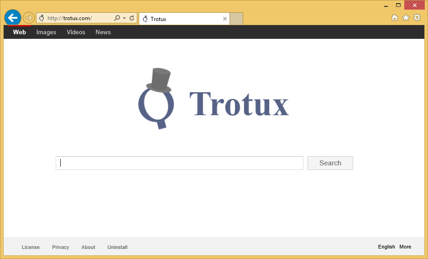Viewport: 428px width, 259px height.
Task: Open the About footer link
Action: click(88, 247)
